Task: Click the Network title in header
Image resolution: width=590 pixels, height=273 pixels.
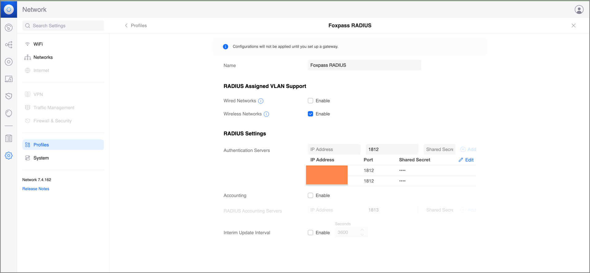Action: click(34, 10)
